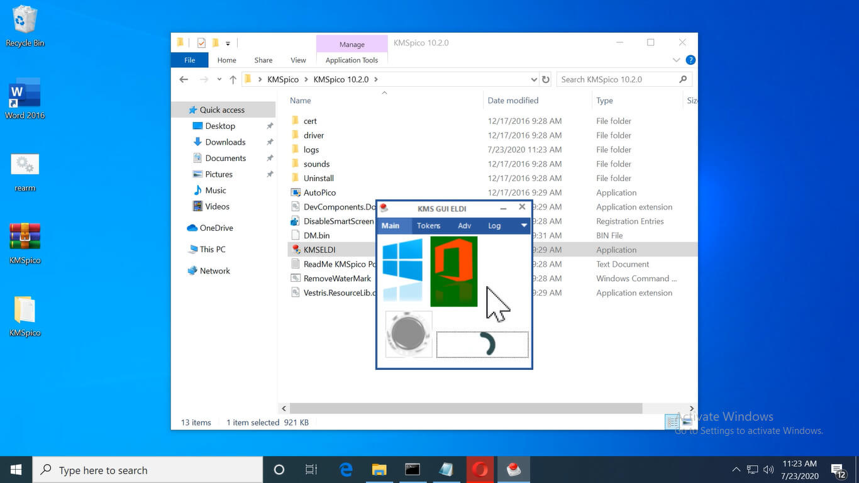
Task: Open Downloads in the navigation pane
Action: point(225,142)
